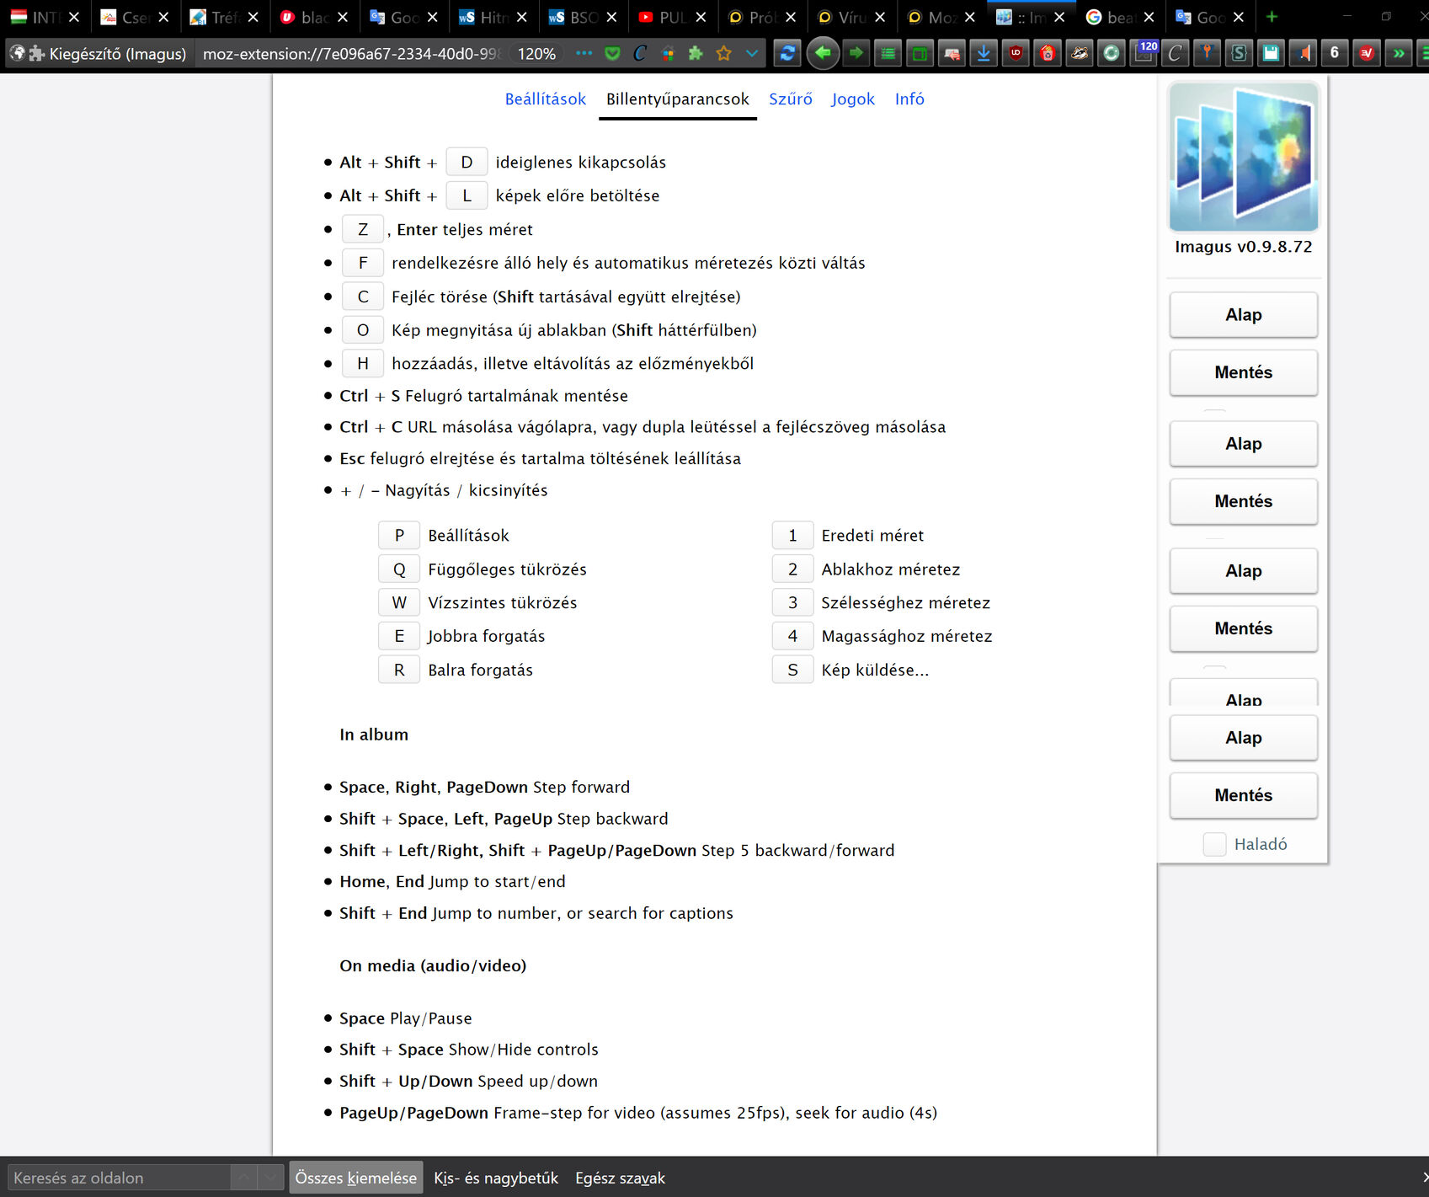
Task: Edit the Z full-size shortcut key field
Action: tap(363, 229)
